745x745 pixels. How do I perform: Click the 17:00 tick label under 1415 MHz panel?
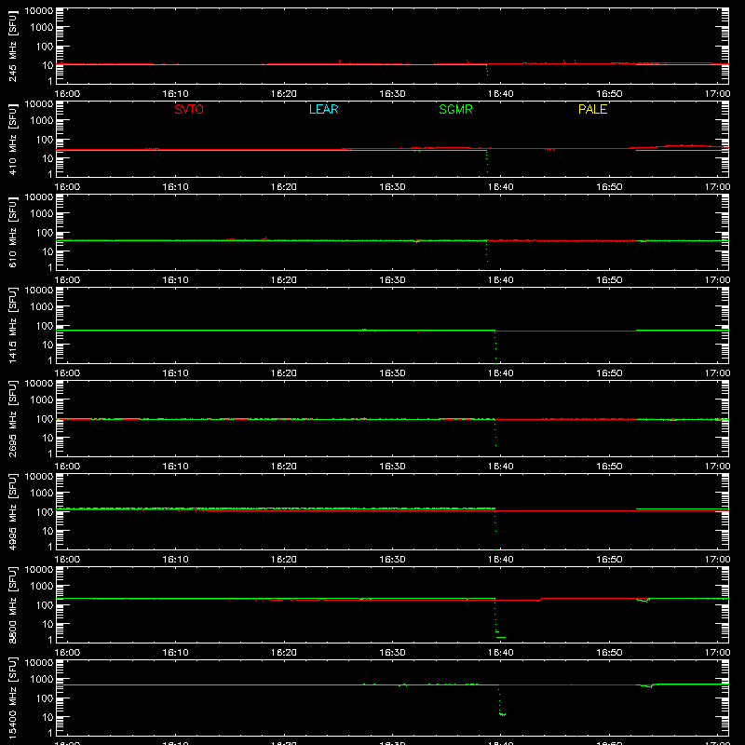717,373
